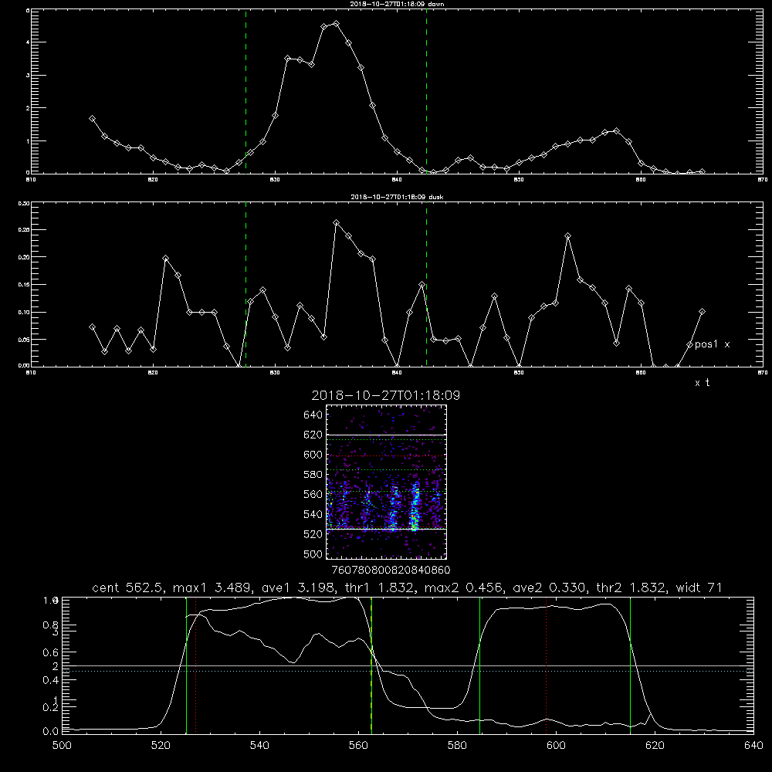Click the 0.25 y-axis label of the dusk plot
Image resolution: width=772 pixels, height=772 pixels.
click(x=24, y=230)
